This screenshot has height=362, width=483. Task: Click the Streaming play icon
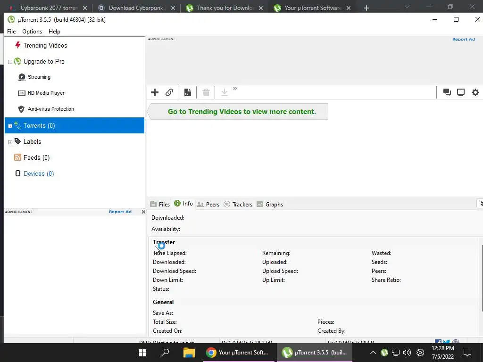22,77
